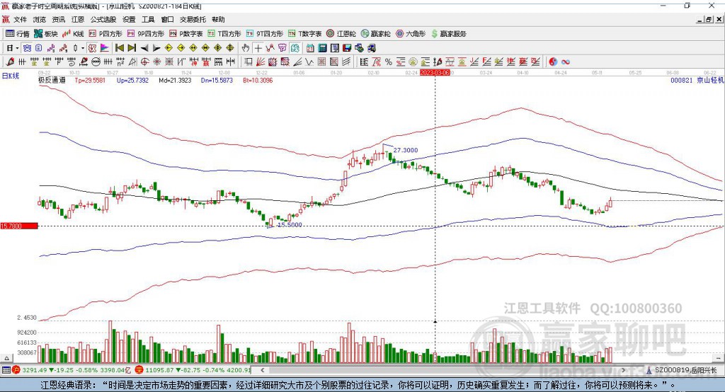
Task: Jump to last bar with green skip-end icon
Action: (x=132, y=48)
